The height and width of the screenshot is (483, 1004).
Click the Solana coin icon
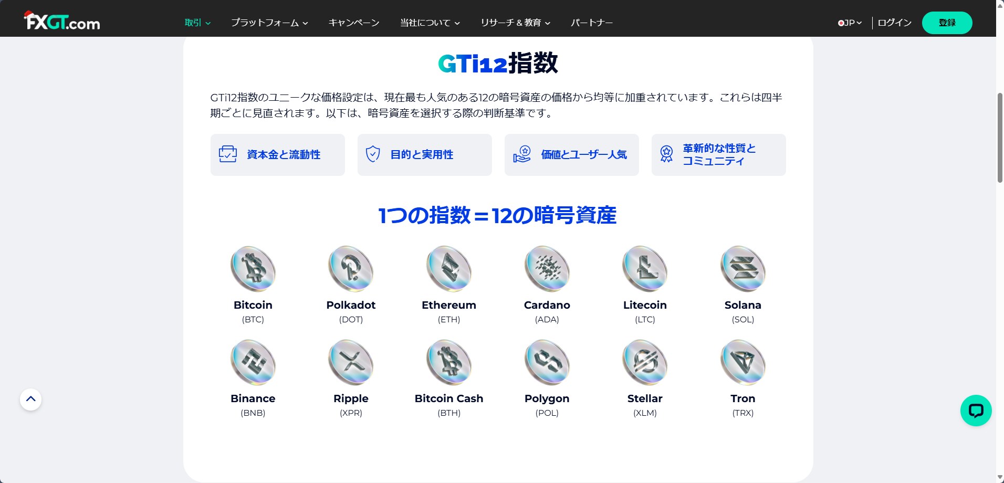[743, 269]
